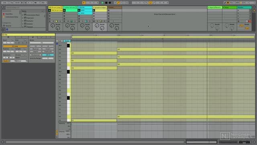Viewport: 257px width, 145px height.
Task: Toggle the orange computer MIDI keyboard icon
Action: [228, 3]
